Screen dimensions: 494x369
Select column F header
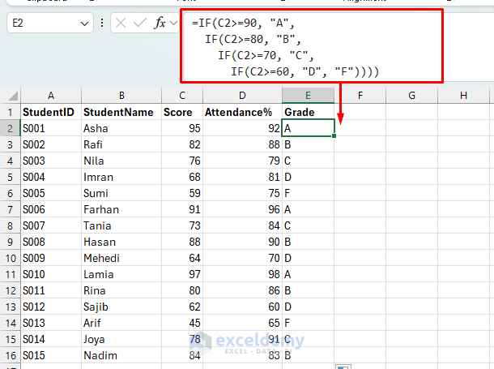[x=360, y=96]
